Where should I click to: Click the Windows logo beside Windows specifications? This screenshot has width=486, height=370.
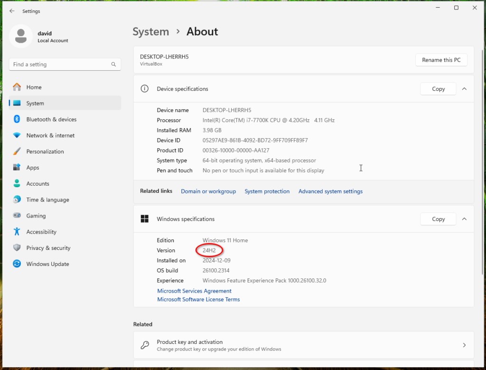(144, 218)
